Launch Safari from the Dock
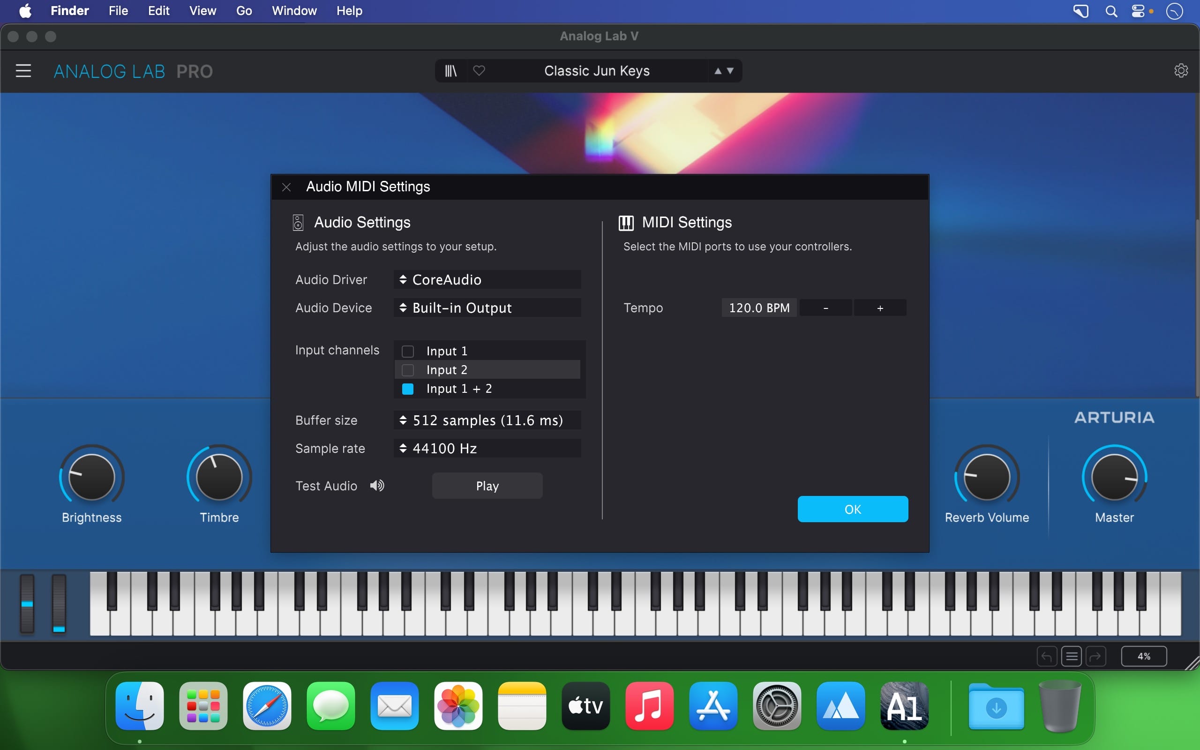Viewport: 1200px width, 750px height. [267, 706]
